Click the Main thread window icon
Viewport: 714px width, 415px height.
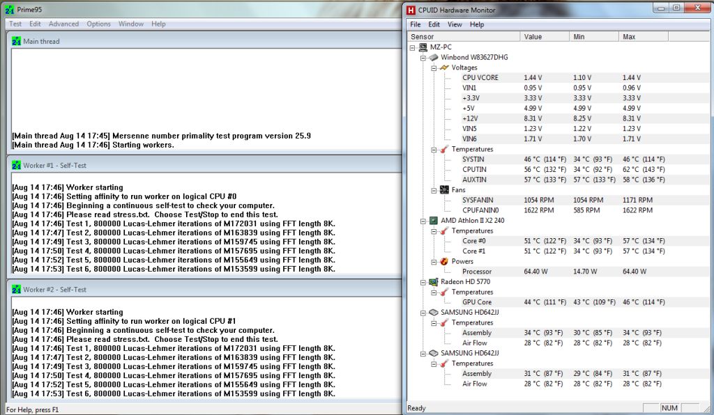tap(17, 41)
